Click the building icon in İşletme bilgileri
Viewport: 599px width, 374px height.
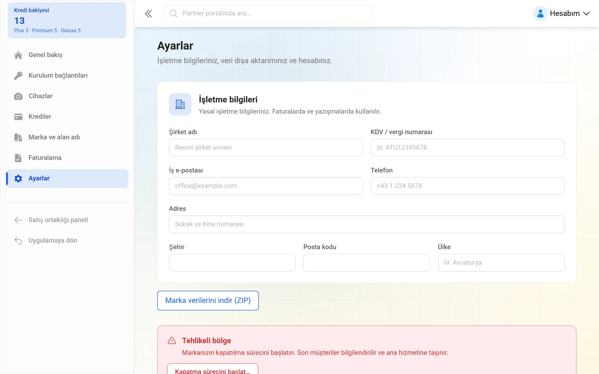click(x=180, y=104)
